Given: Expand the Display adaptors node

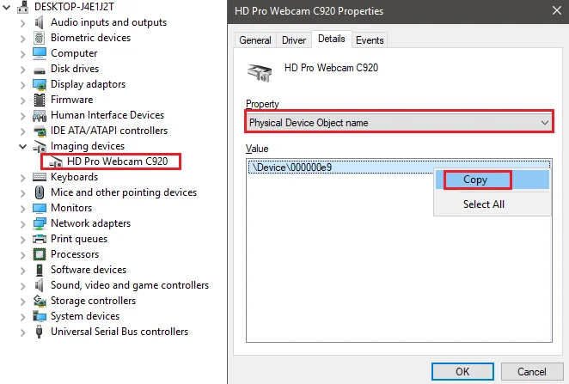Looking at the screenshot, I should 23,85.
